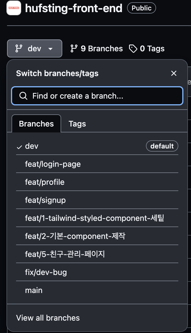
Task: Switch to the Tags tab
Action: [x=77, y=123]
